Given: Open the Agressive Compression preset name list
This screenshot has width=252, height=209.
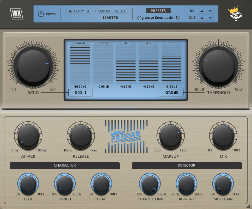Looking at the screenshot, I should [x=158, y=18].
